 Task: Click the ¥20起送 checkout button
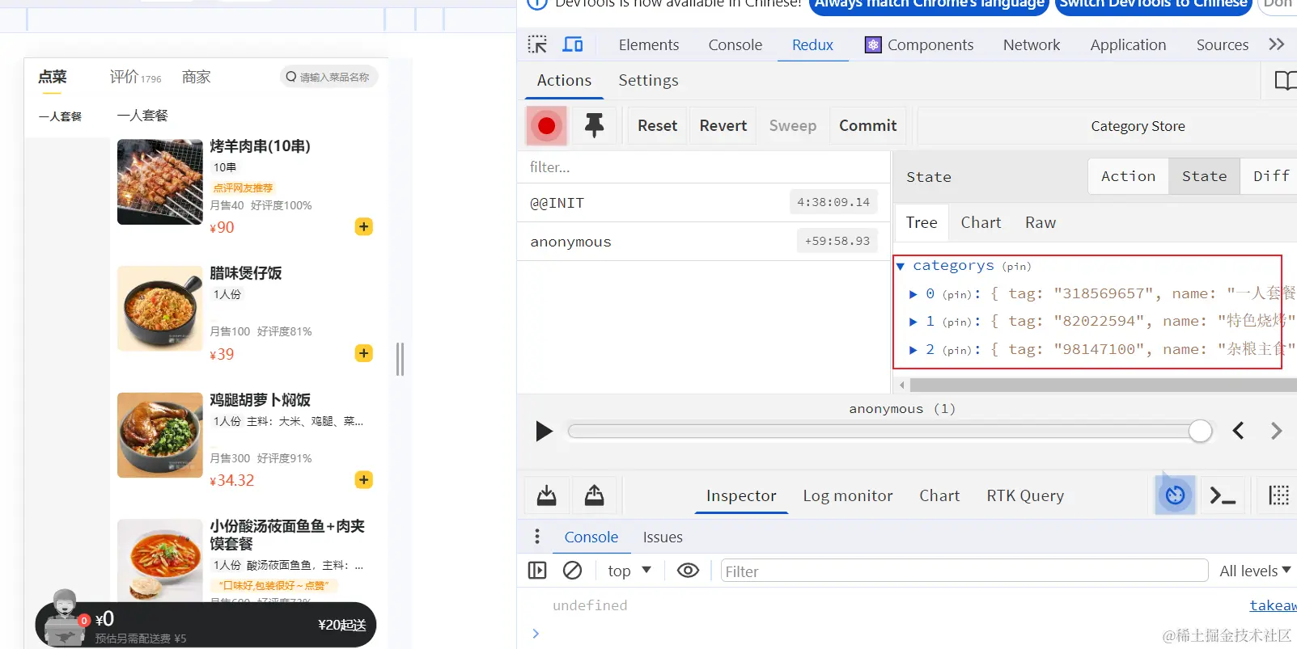342,625
